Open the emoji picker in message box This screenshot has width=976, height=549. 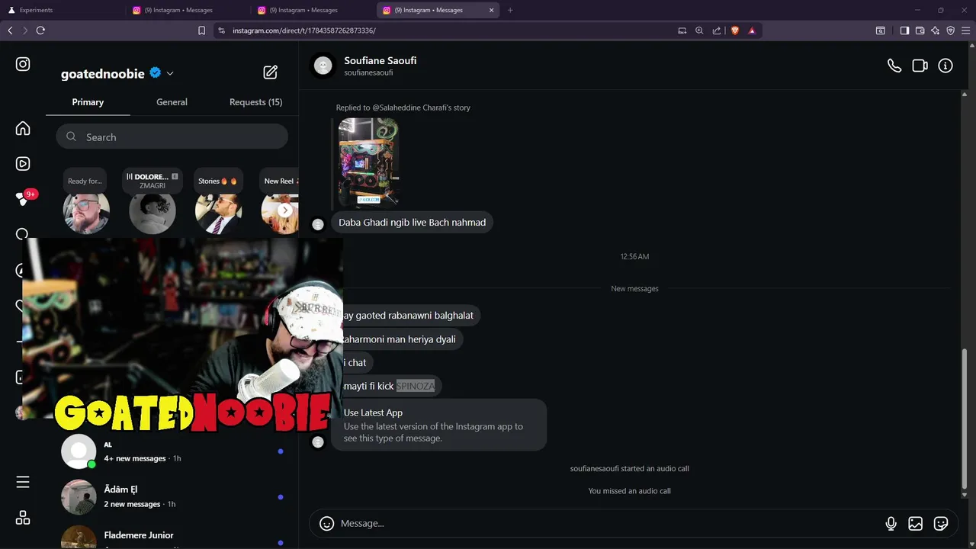[327, 523]
